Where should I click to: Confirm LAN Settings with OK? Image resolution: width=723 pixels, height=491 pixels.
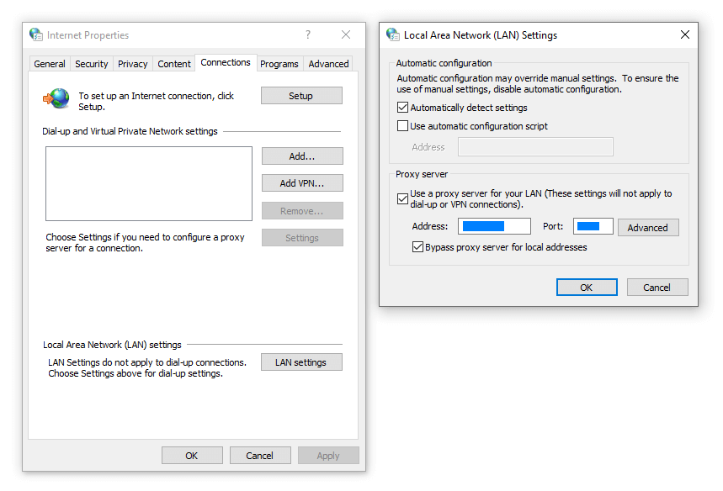click(x=587, y=287)
